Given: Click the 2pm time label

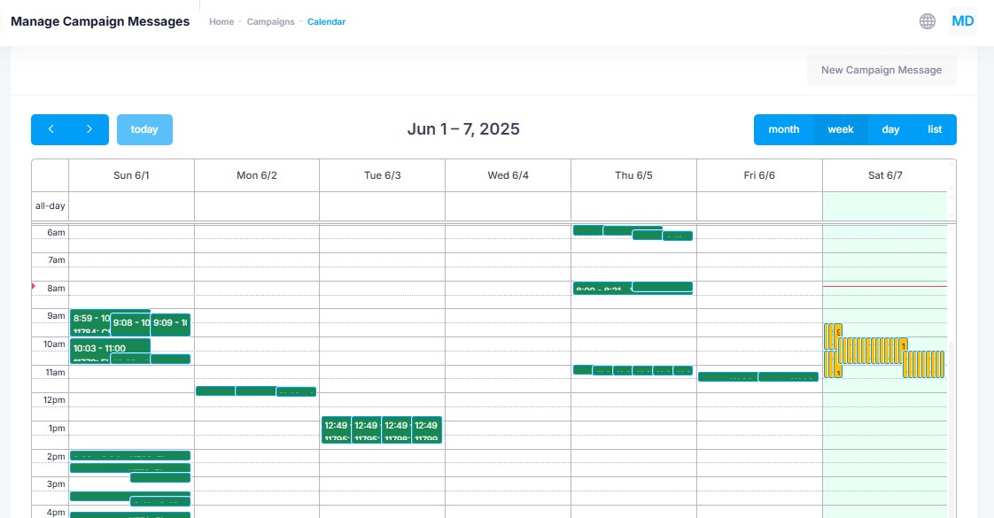Looking at the screenshot, I should [x=56, y=457].
